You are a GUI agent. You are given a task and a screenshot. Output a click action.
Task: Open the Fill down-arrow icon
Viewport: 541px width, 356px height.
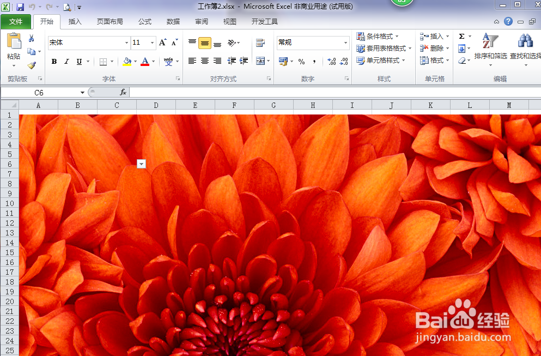(x=461, y=49)
